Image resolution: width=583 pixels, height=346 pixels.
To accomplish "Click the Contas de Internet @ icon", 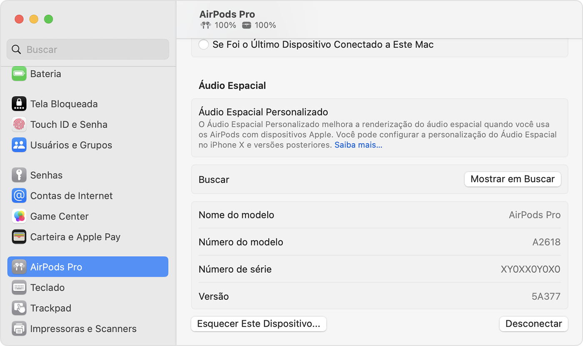I will click(19, 195).
